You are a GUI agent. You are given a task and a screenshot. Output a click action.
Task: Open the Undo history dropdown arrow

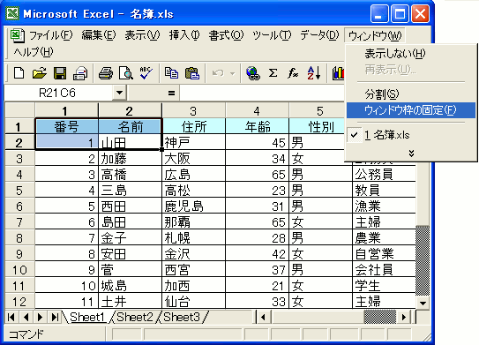[x=233, y=73]
